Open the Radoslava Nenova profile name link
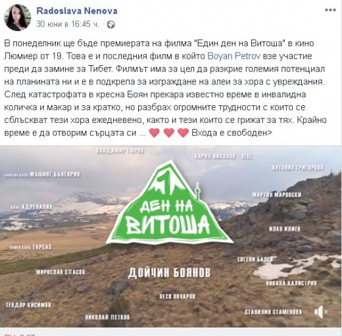 pyautogui.click(x=77, y=11)
